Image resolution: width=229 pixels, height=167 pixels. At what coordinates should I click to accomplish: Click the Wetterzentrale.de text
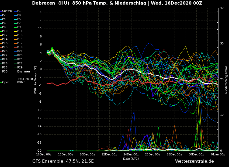194,161
